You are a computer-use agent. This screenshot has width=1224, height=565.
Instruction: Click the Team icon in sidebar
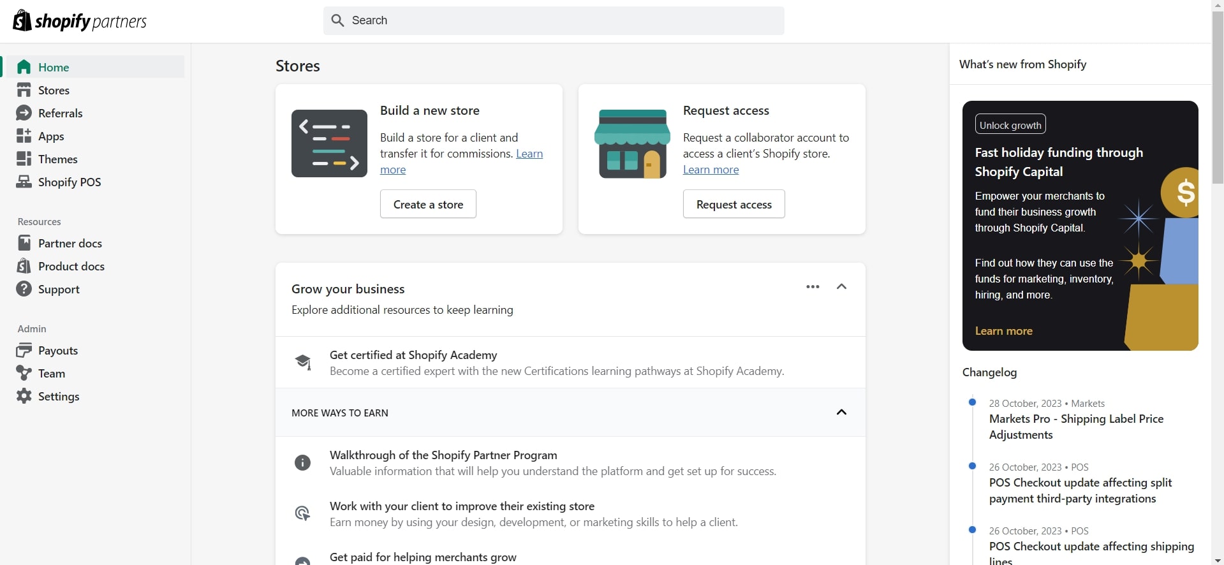click(x=24, y=373)
